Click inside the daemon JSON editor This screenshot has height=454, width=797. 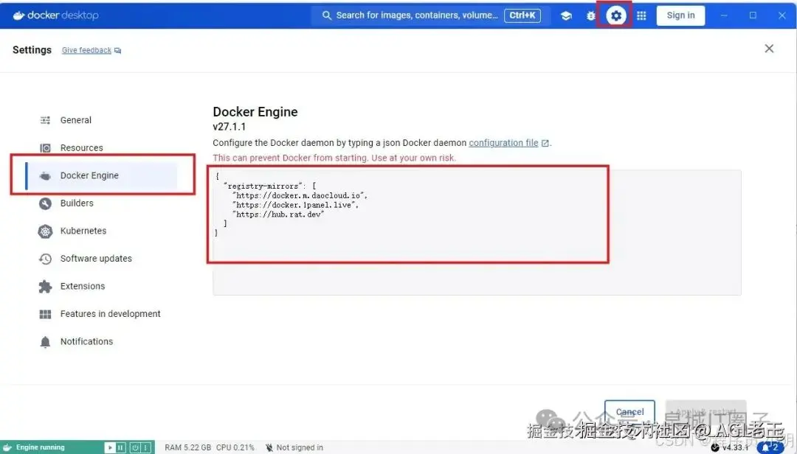(477, 232)
